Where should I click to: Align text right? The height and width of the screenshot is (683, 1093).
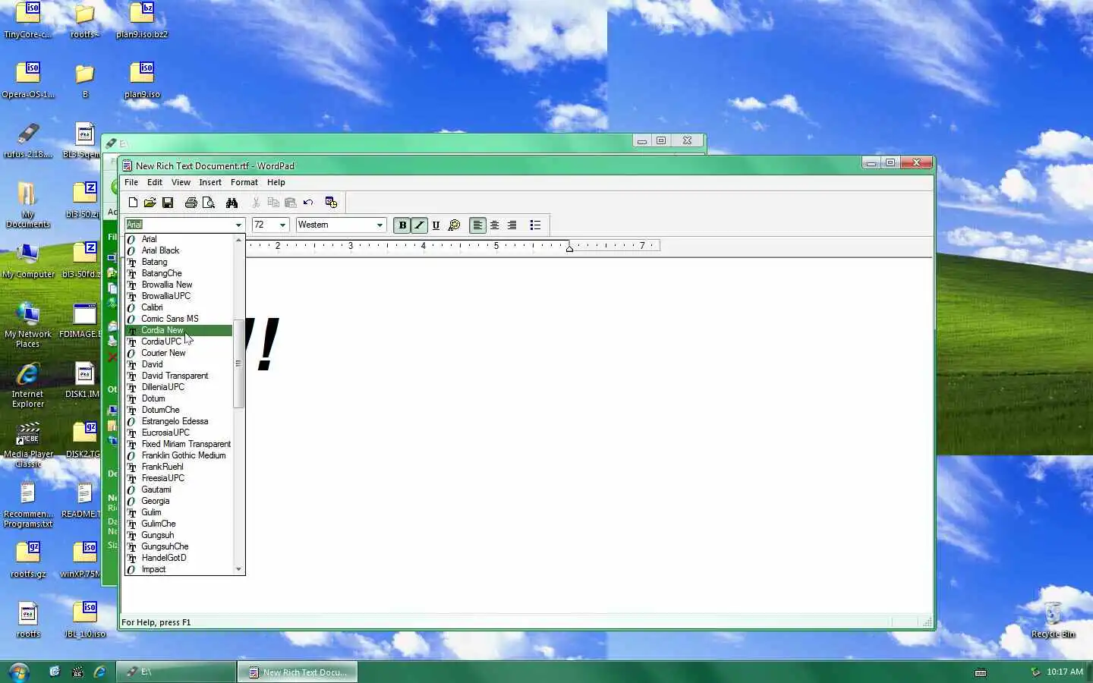point(512,225)
